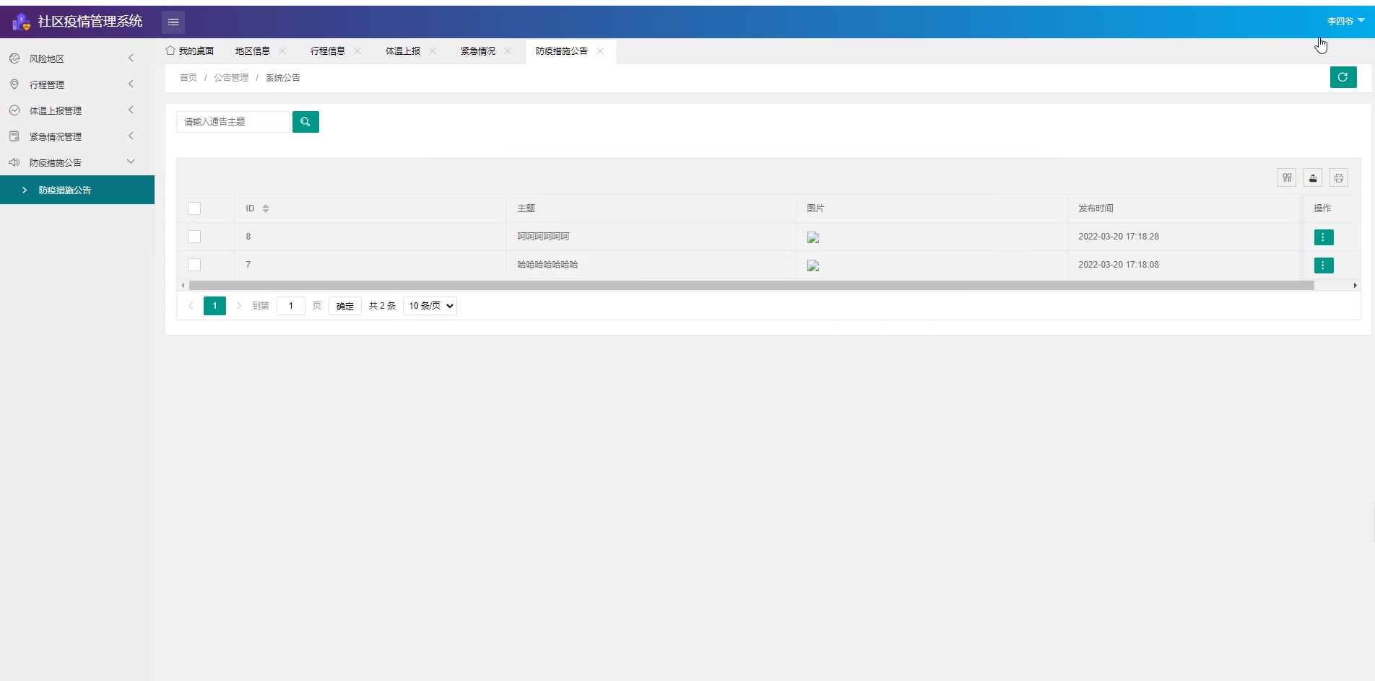Switch to 体温上报 tab

pyautogui.click(x=403, y=51)
